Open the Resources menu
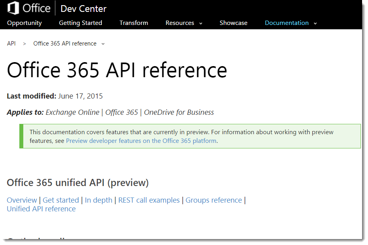Viewport: 368px width, 245px height. coord(180,23)
